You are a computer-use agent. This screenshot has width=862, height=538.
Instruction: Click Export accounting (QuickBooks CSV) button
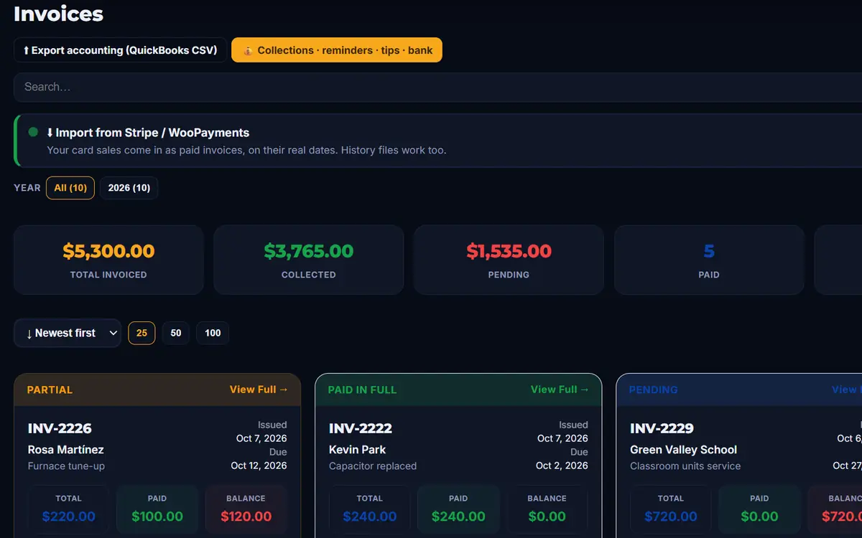coord(120,50)
